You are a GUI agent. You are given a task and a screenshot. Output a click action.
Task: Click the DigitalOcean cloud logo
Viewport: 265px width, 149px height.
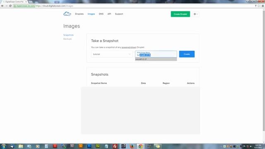[x=67, y=14]
